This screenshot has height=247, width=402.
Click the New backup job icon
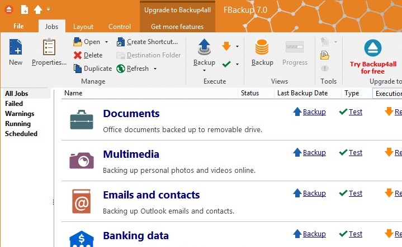[x=16, y=48]
